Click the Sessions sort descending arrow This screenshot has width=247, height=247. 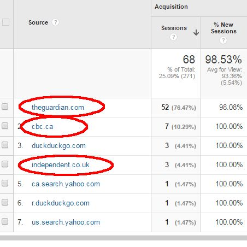click(x=196, y=33)
